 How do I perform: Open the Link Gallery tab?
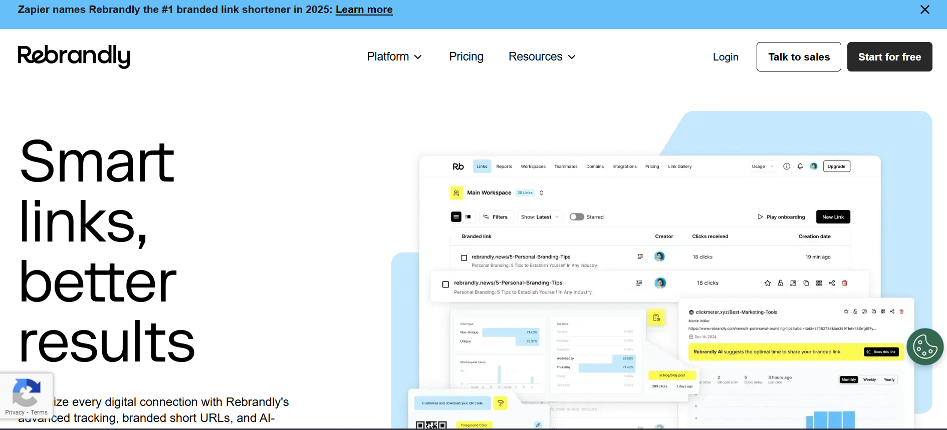click(x=679, y=166)
